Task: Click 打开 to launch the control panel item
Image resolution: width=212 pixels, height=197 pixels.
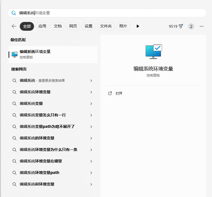Action: [x=119, y=93]
